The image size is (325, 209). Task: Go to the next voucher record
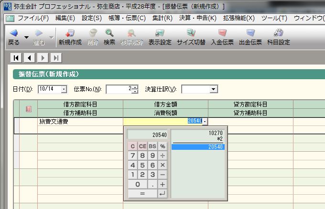(x=43, y=58)
